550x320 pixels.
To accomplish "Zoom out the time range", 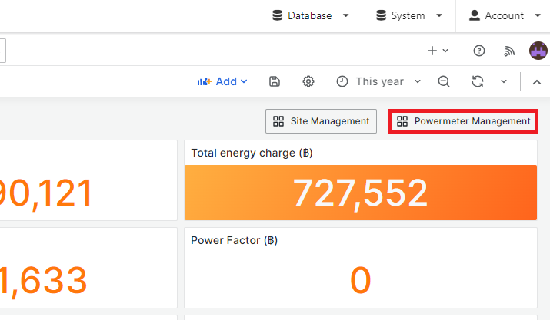I will click(x=444, y=81).
